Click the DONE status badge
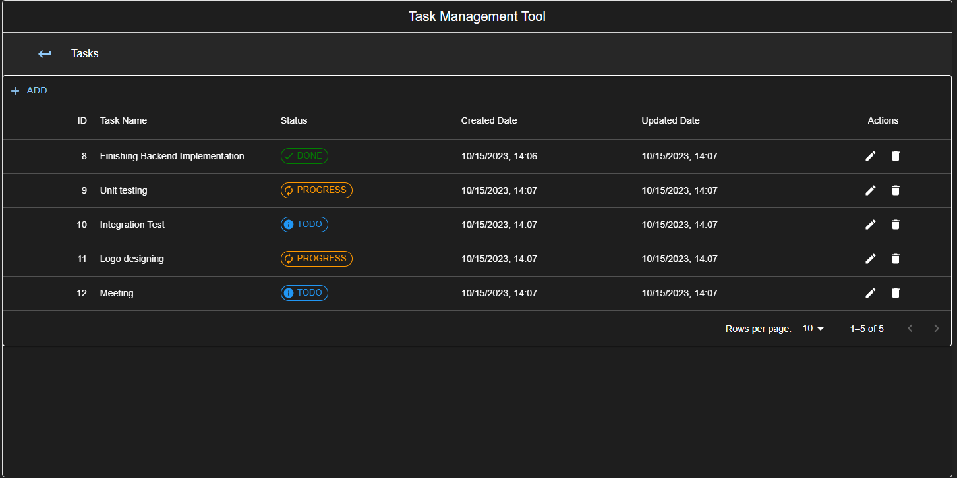The height and width of the screenshot is (478, 957). coord(304,156)
